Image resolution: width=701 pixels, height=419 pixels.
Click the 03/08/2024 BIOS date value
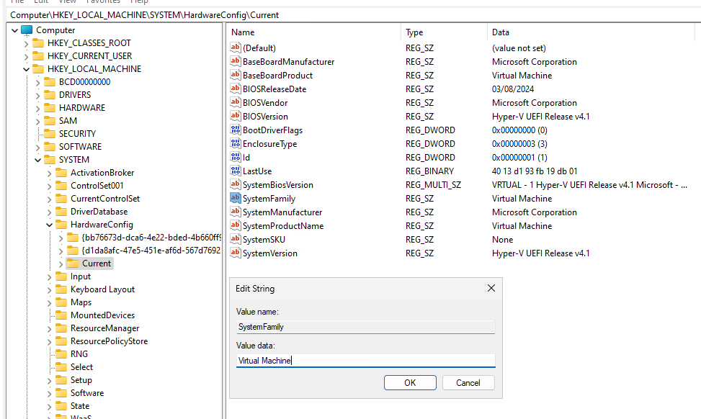click(513, 89)
